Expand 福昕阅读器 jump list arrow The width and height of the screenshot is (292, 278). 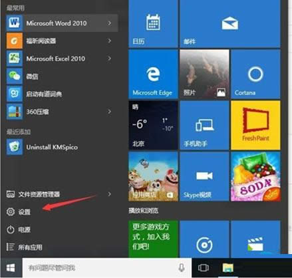109,41
